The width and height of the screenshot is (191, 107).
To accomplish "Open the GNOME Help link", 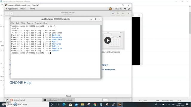I will [x=21, y=83].
